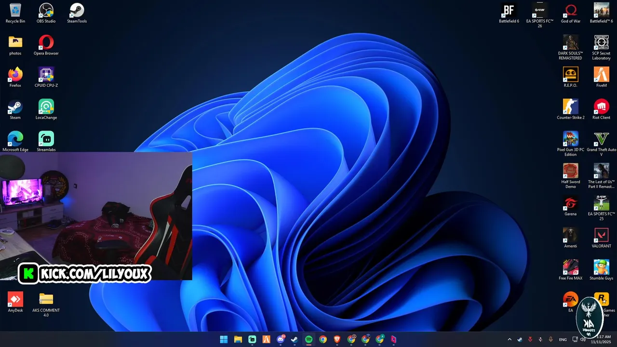Open the EA app desktop shortcut
617x347 pixels.
(x=571, y=302)
